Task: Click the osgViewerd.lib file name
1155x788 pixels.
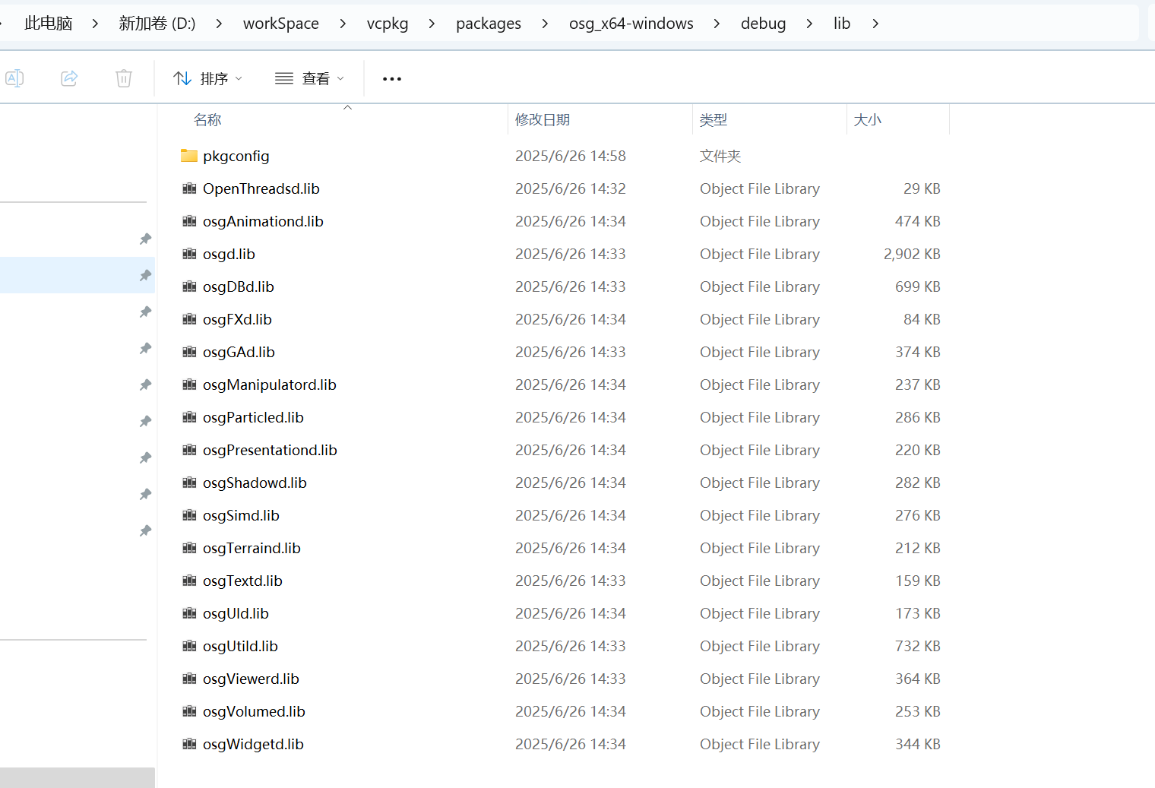Action: click(x=251, y=679)
